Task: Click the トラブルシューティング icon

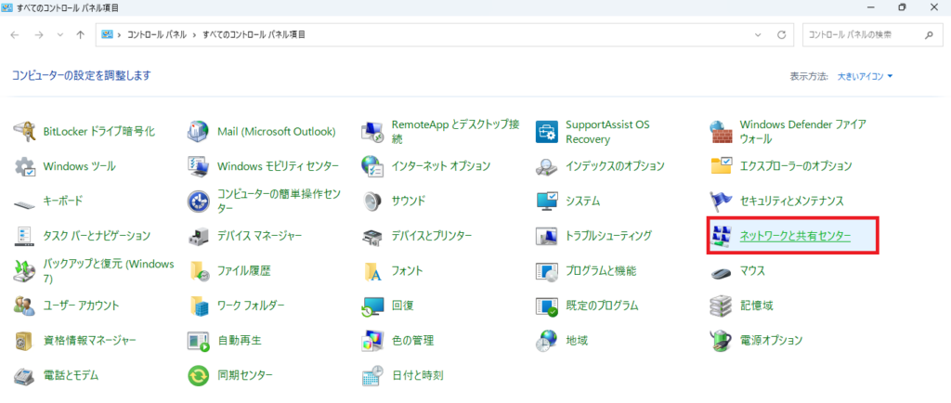Action: click(546, 236)
